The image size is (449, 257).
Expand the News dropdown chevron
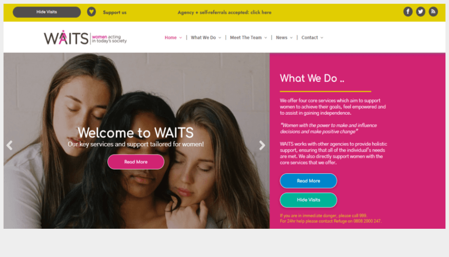291,38
